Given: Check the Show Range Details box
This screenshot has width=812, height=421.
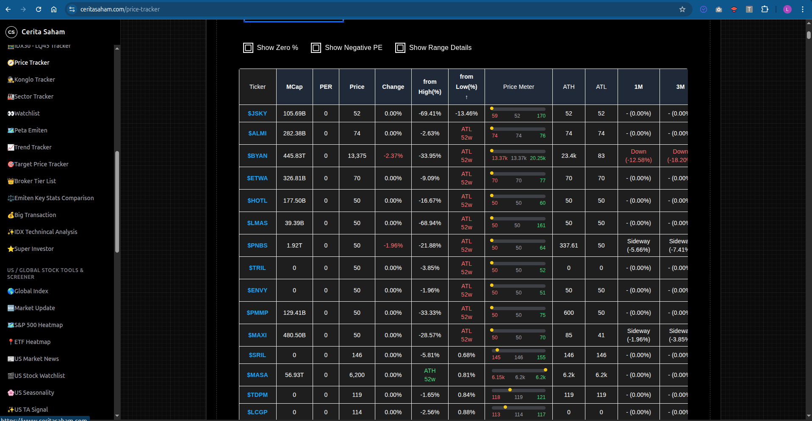Looking at the screenshot, I should [x=400, y=48].
